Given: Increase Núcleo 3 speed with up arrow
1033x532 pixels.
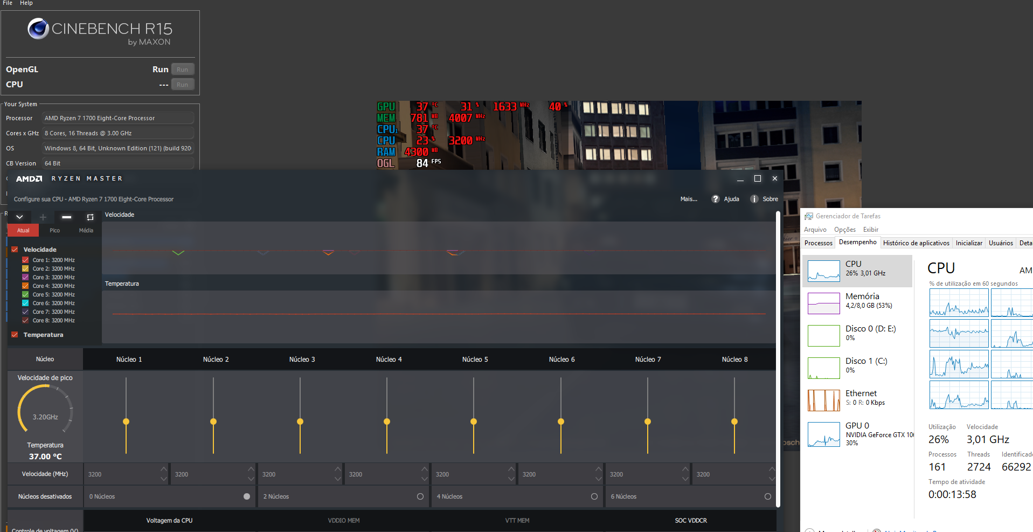Looking at the screenshot, I should tap(338, 469).
